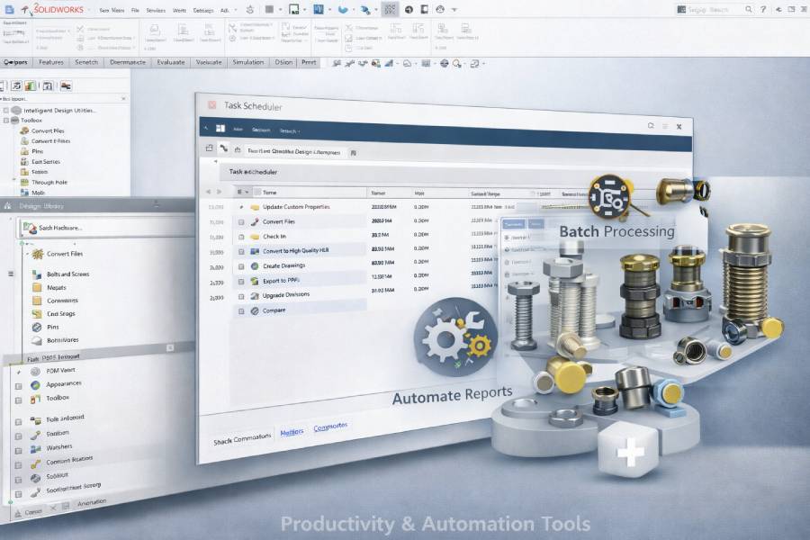Tick the Appearances checkbox in Design Library
The width and height of the screenshot is (810, 540).
[19, 386]
